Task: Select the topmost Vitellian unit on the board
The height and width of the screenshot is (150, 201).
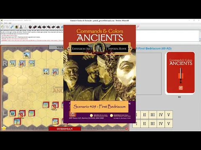Action: tap(26, 55)
